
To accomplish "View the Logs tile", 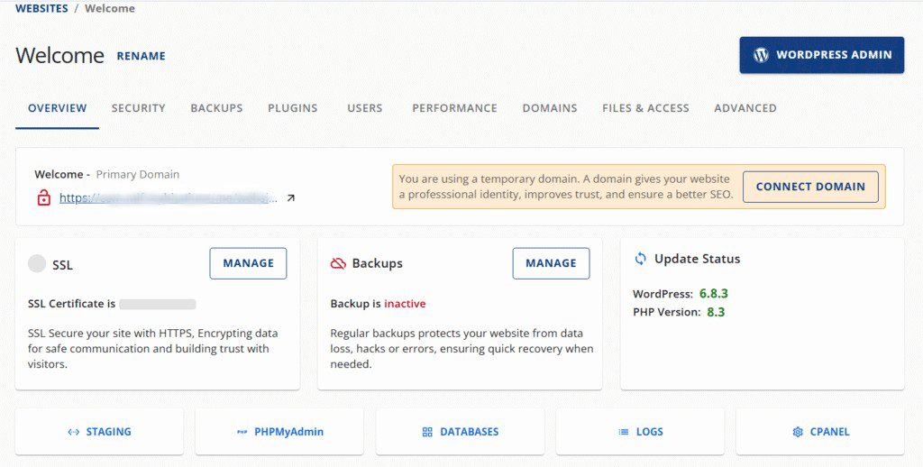I will [640, 432].
